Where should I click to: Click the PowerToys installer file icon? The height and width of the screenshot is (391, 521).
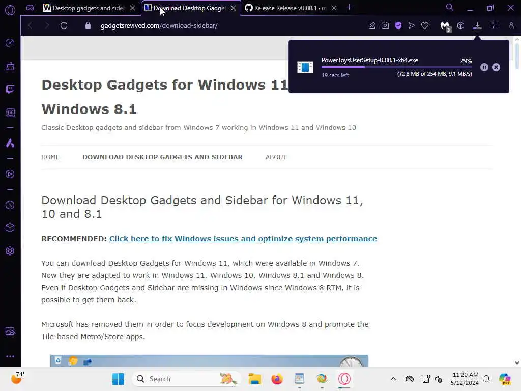[x=305, y=67]
